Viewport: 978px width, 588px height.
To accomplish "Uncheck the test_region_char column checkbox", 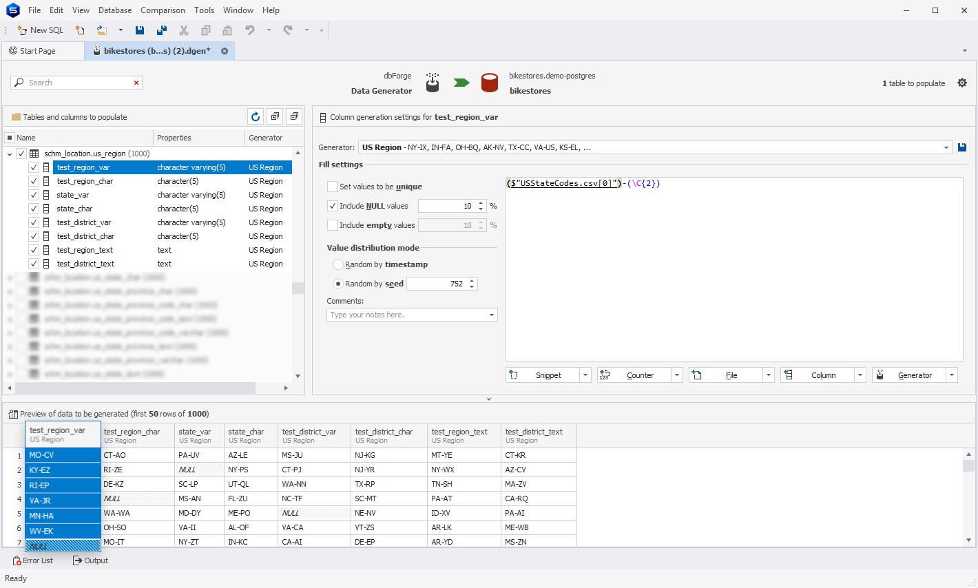I will pos(33,181).
